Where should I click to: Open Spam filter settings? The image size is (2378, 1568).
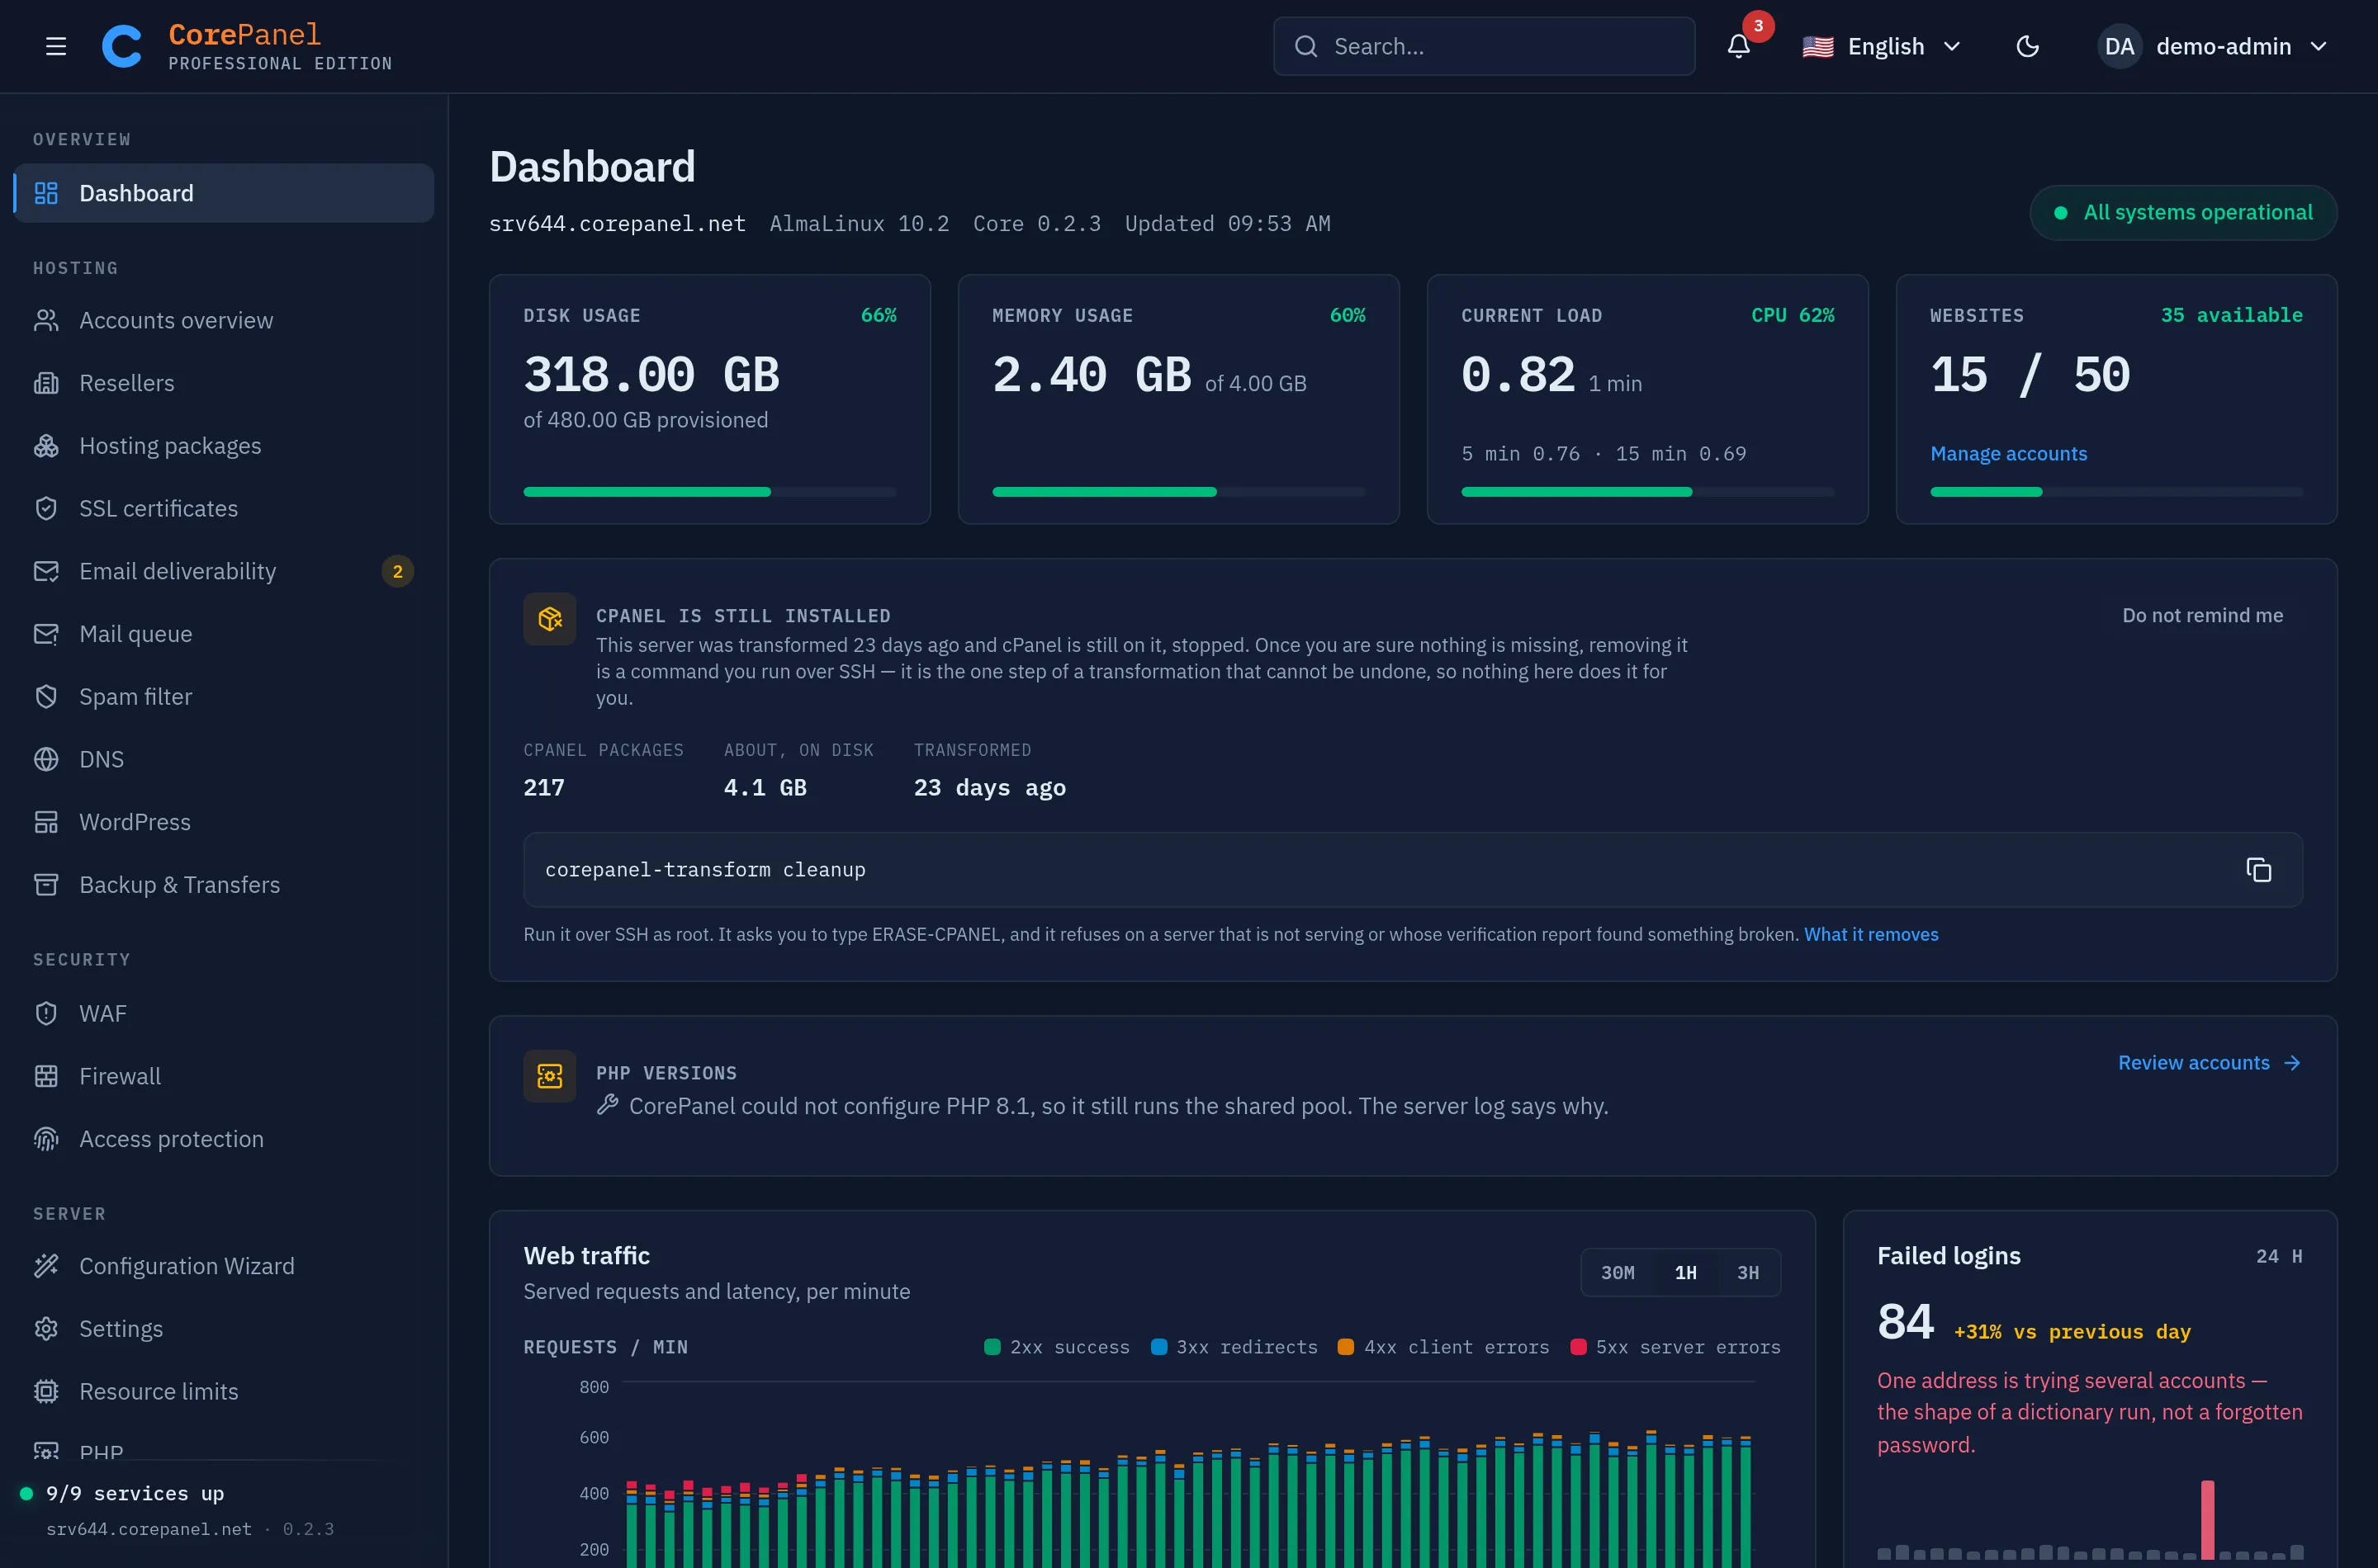coord(223,697)
